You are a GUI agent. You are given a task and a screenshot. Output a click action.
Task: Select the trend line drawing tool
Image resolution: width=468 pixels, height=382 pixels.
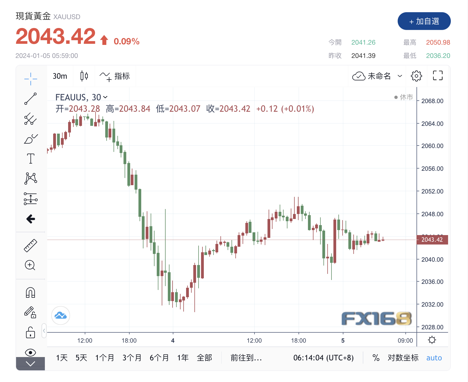(x=30, y=99)
